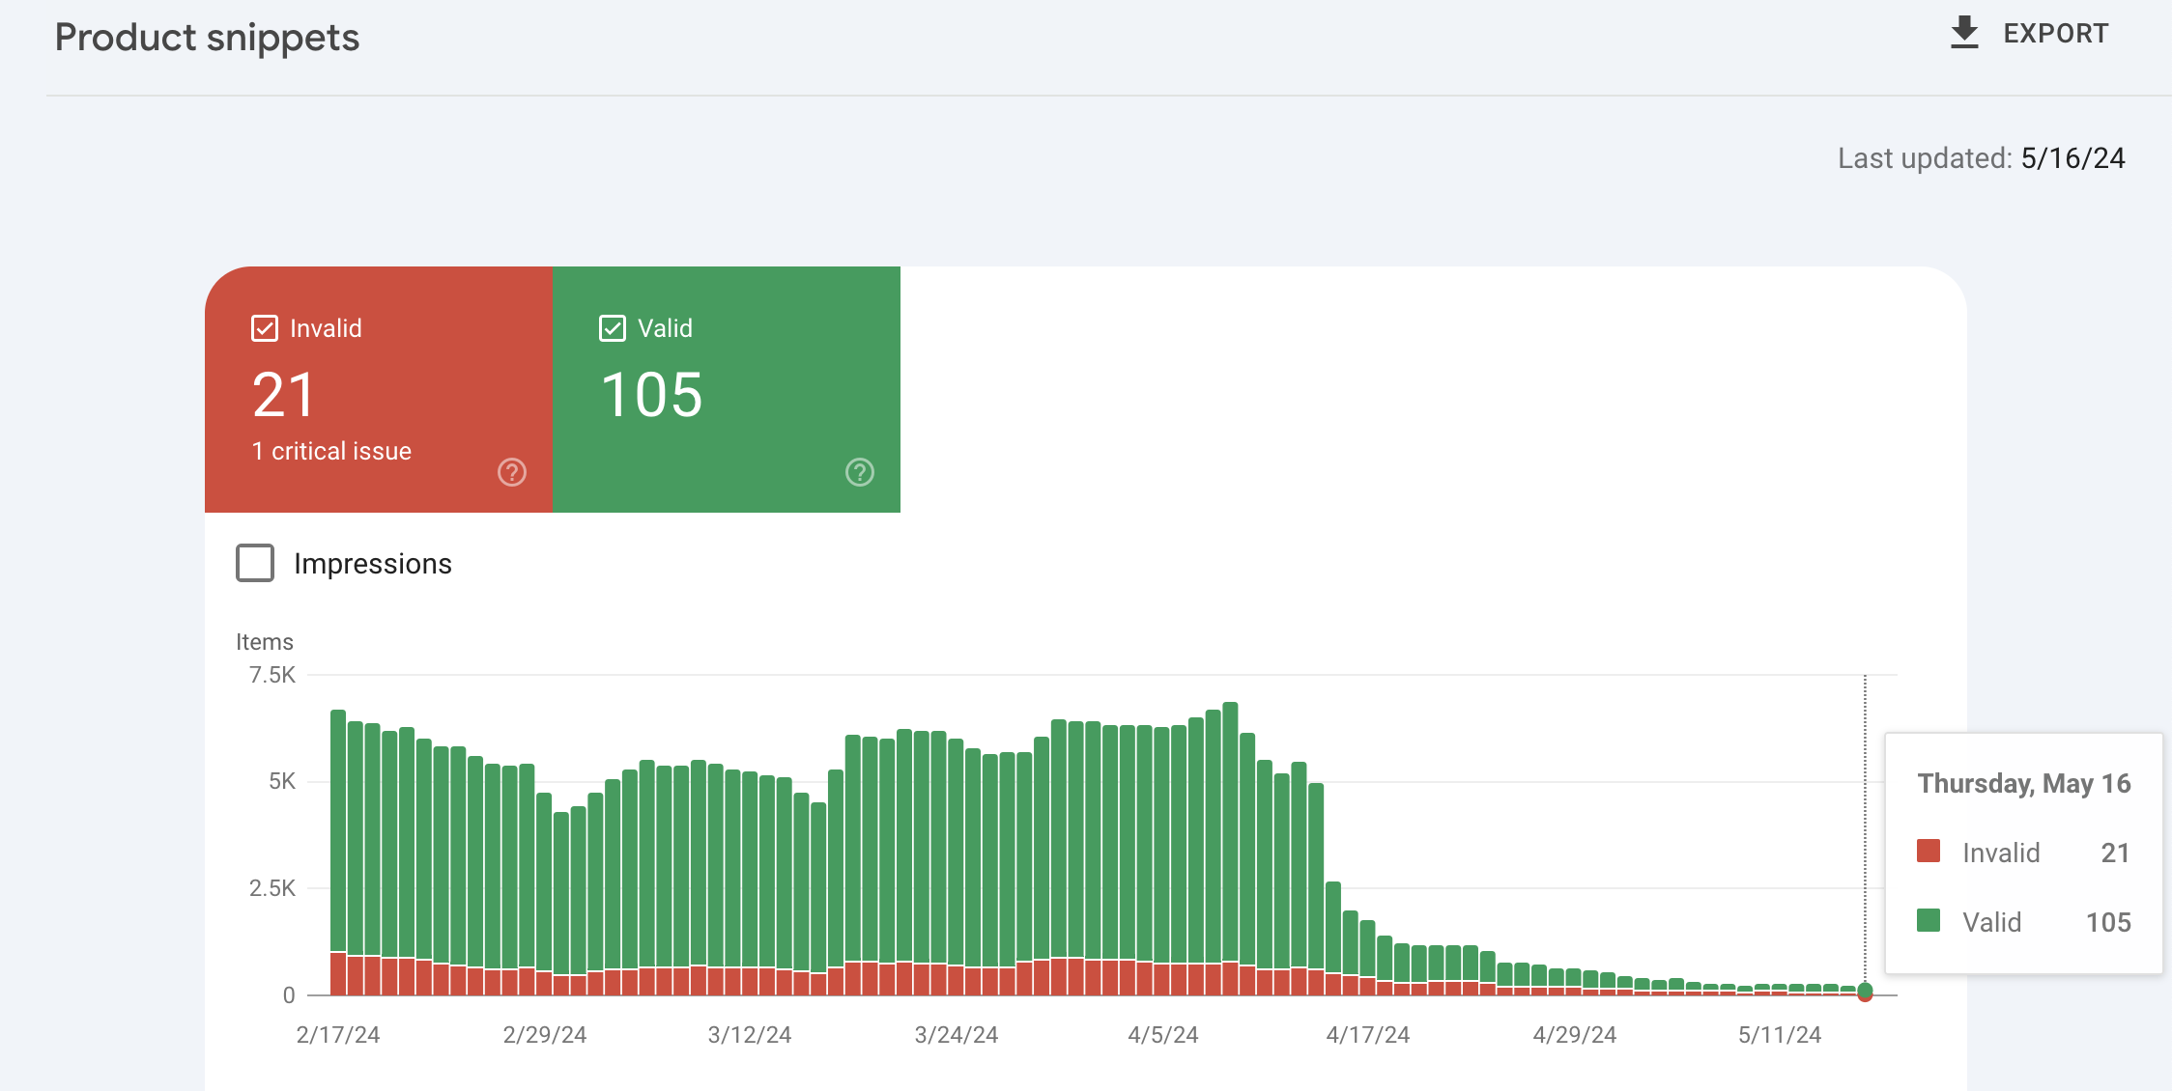The width and height of the screenshot is (2172, 1091).
Task: Click the 5K y-axis label
Action: 282,781
